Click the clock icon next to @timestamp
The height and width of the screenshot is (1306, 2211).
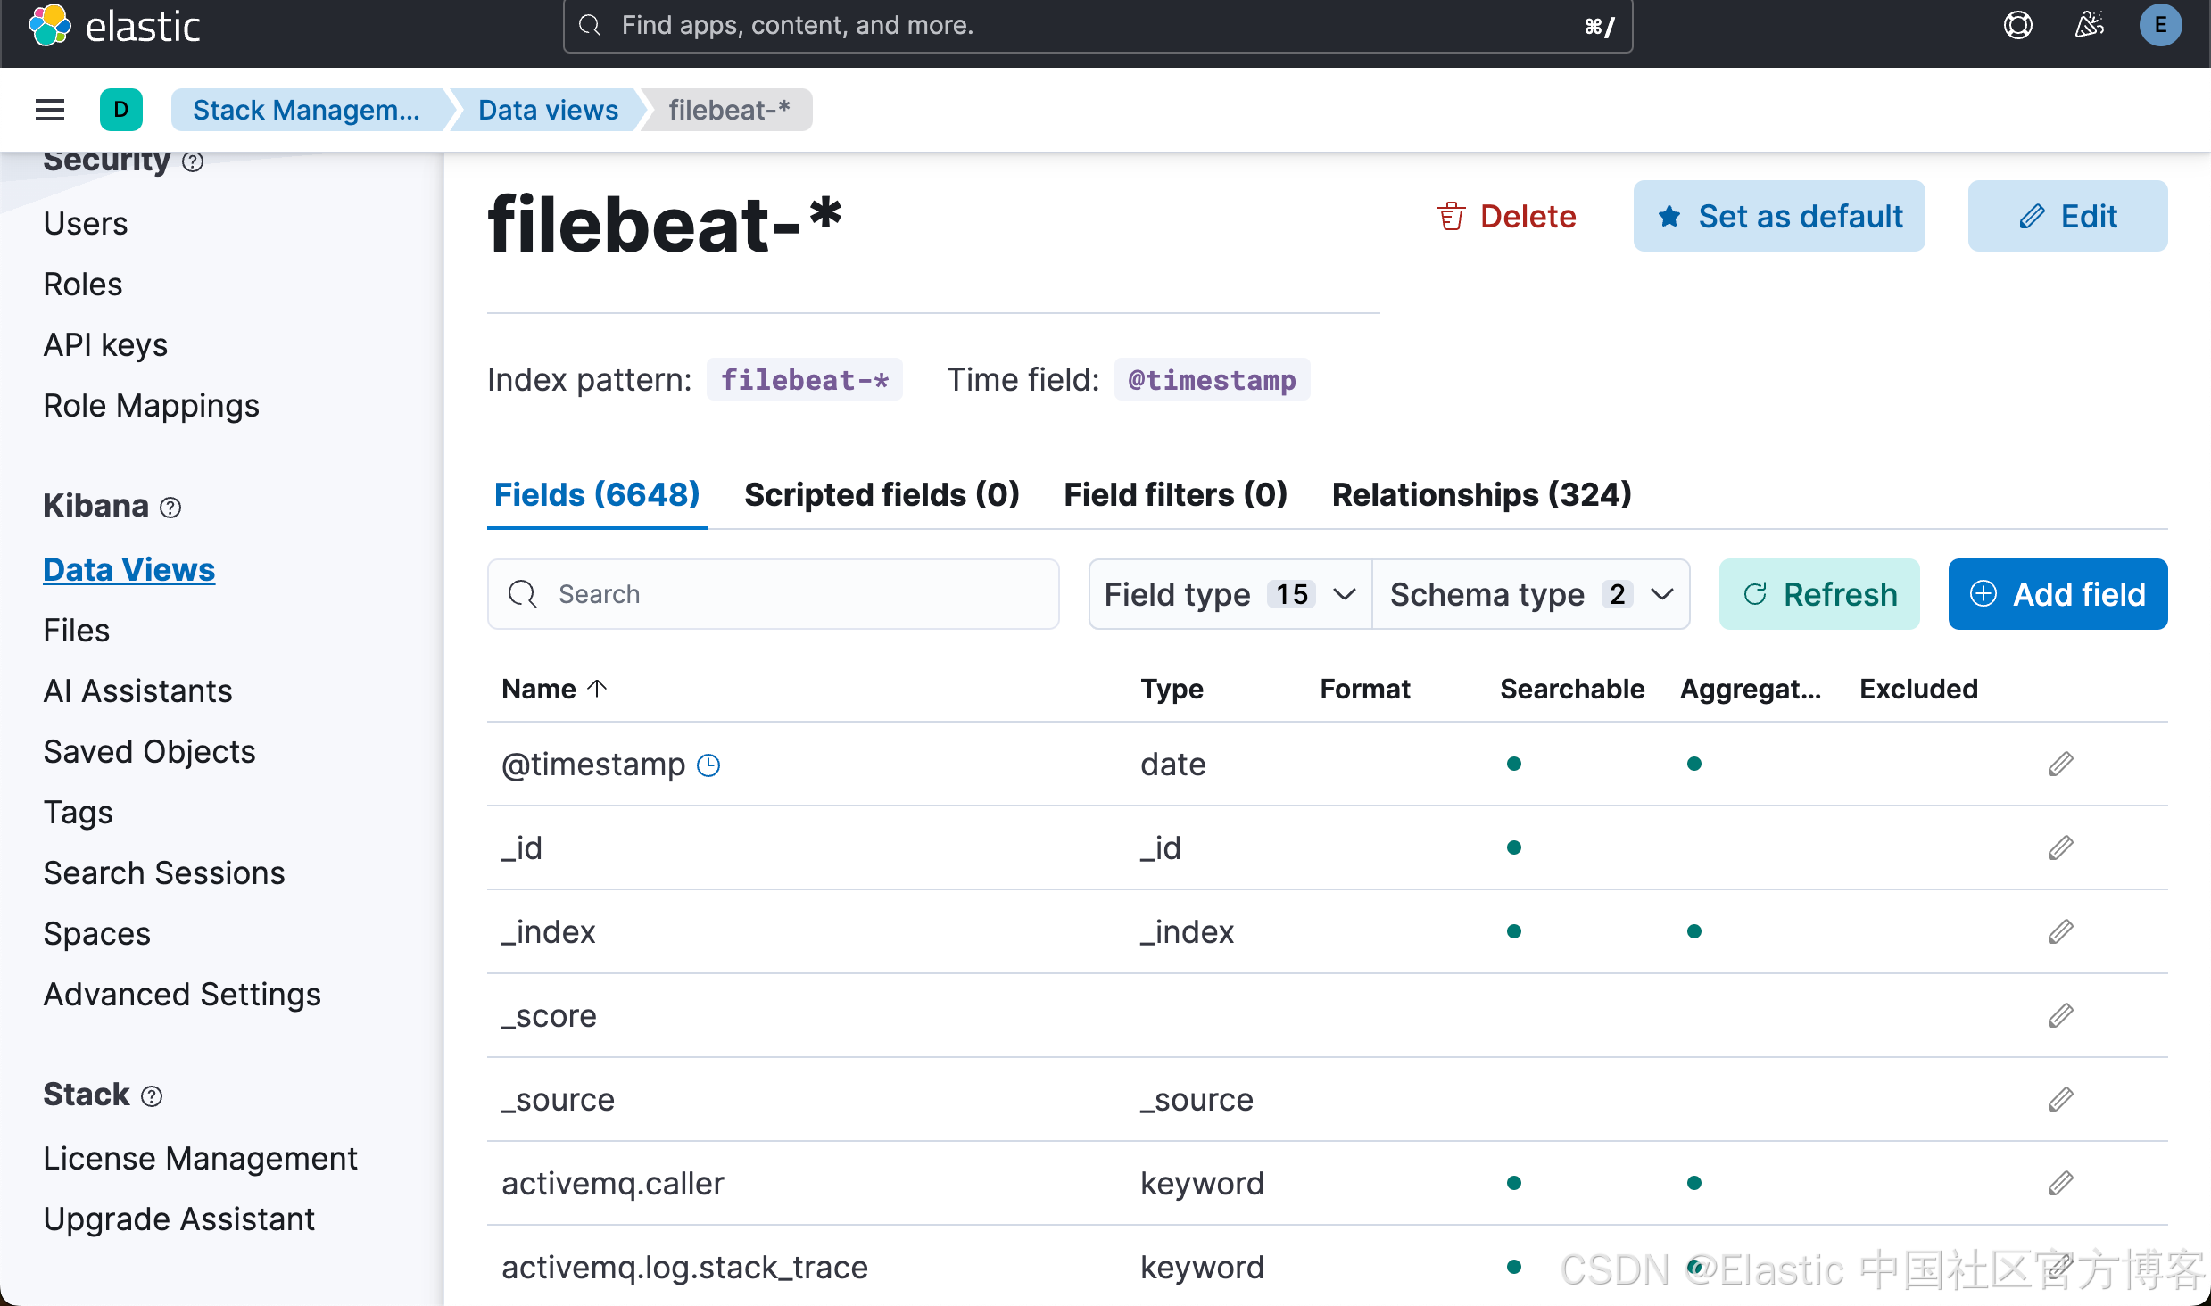708,765
